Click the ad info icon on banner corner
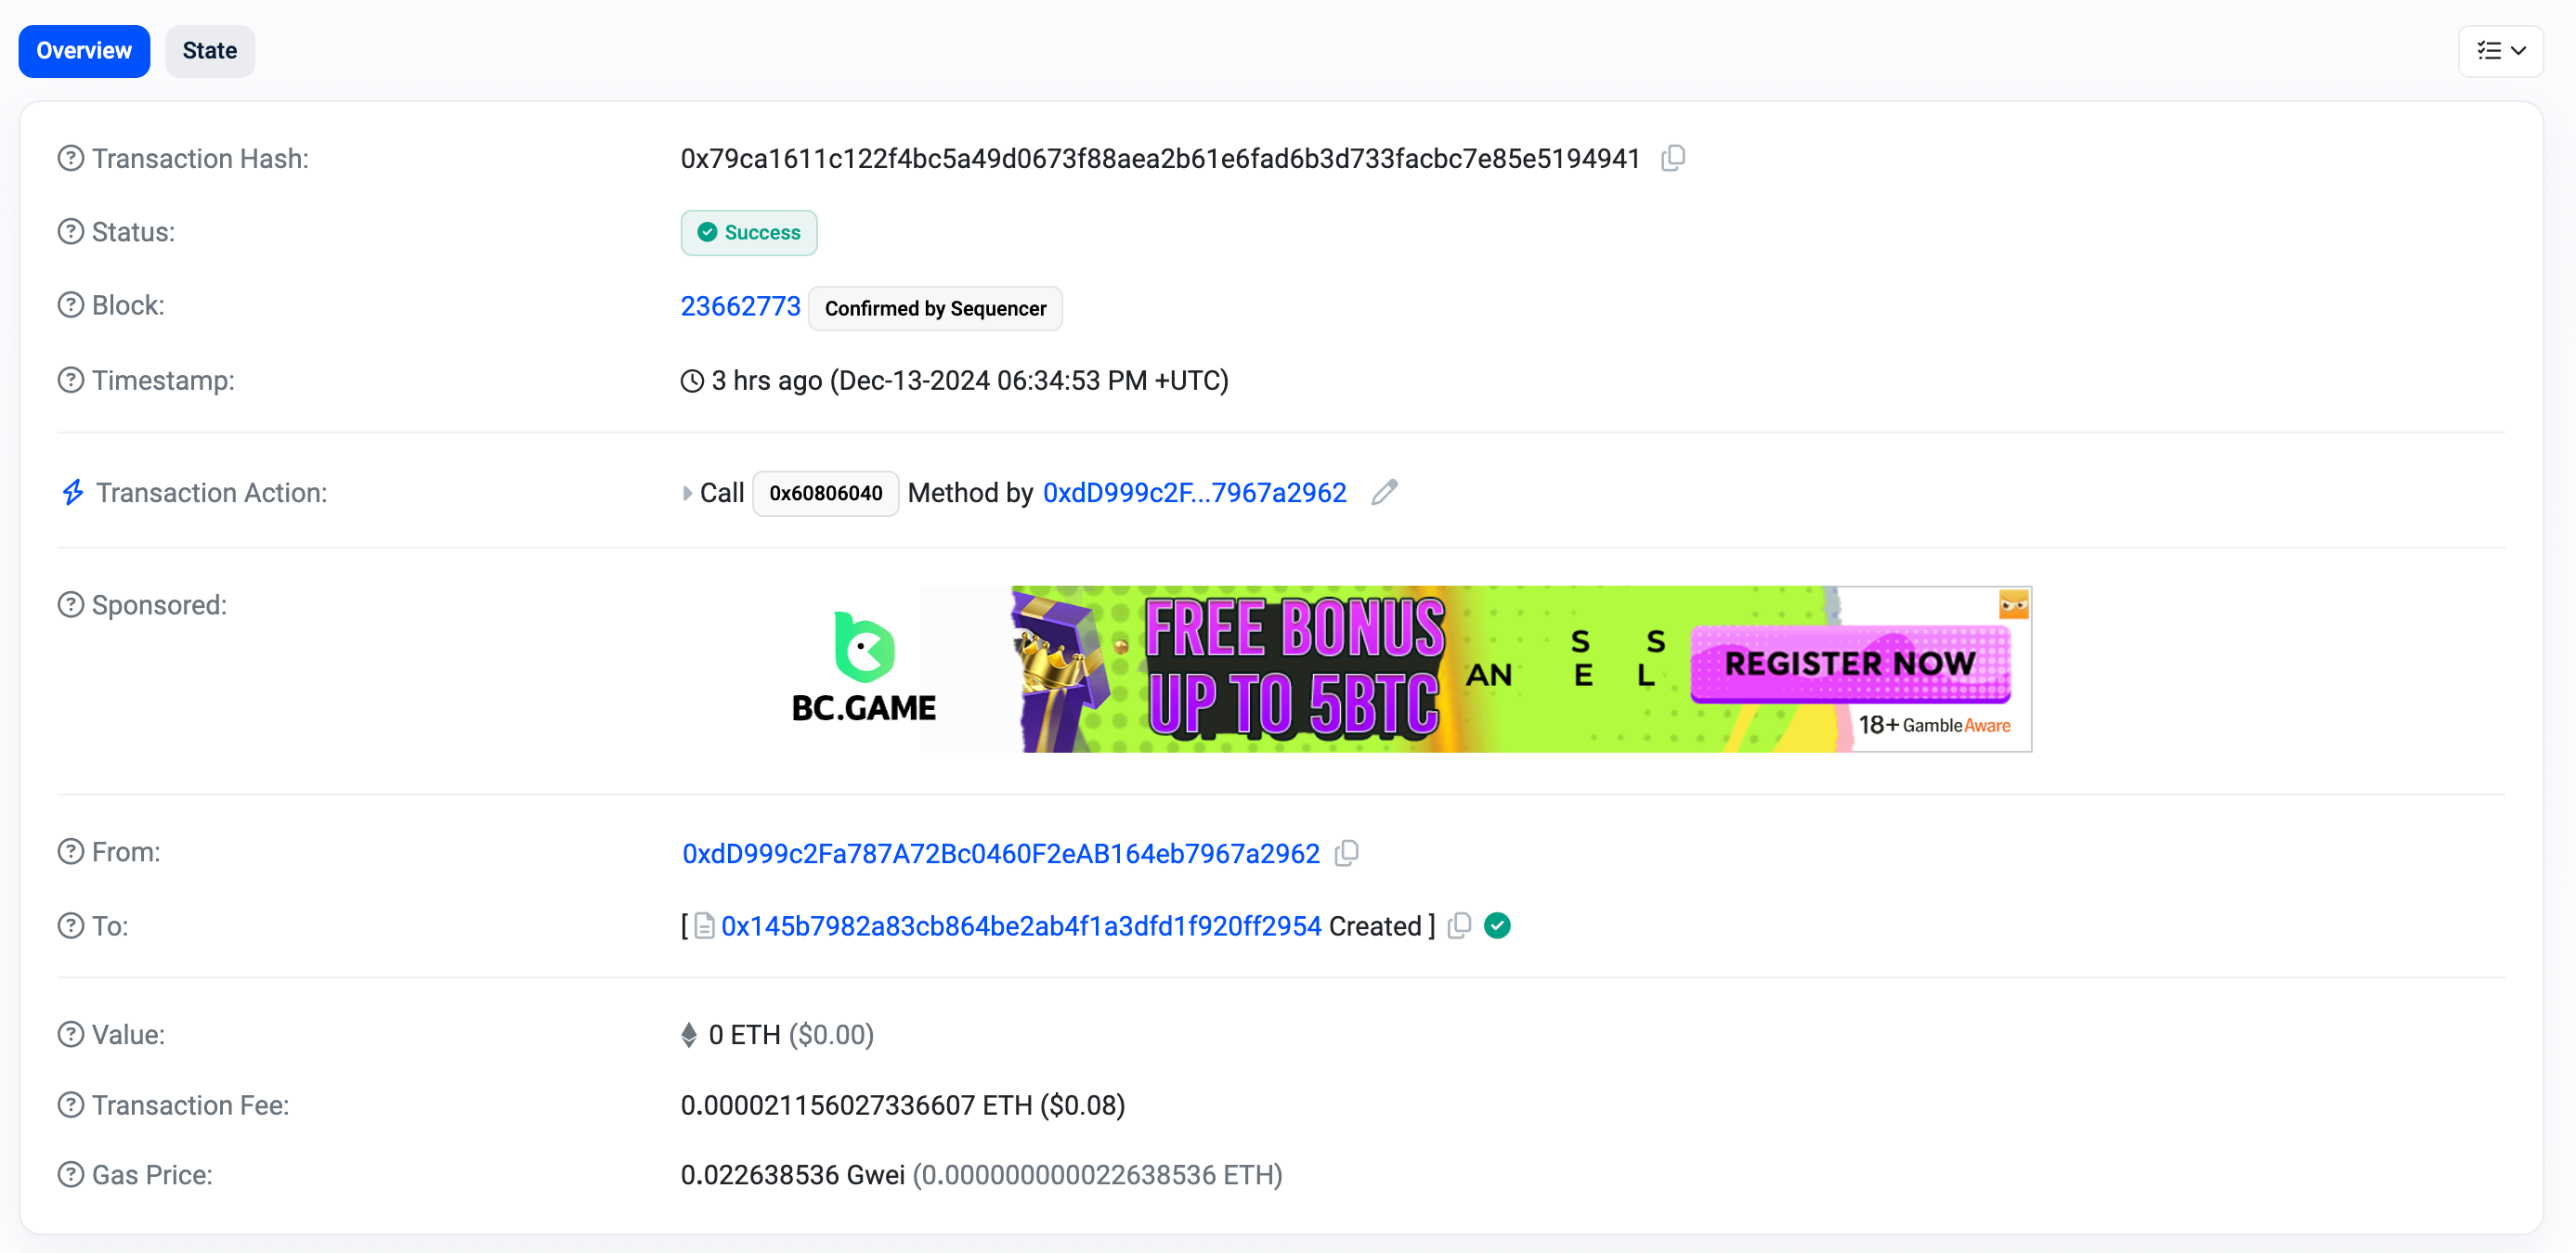The height and width of the screenshot is (1253, 2576). (x=2014, y=603)
